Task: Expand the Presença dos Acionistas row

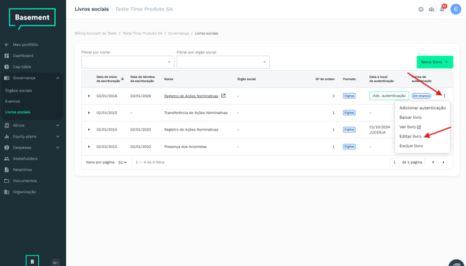Action: (x=89, y=147)
